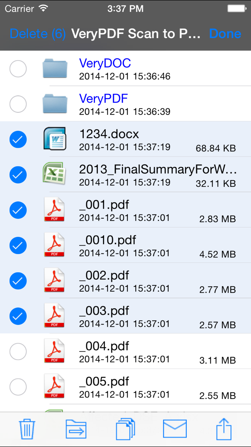Check the _005.pdf selection circle

(18, 387)
